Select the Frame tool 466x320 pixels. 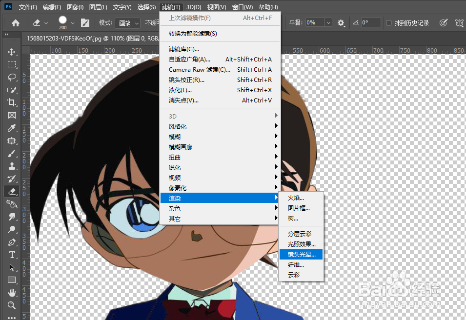12,115
